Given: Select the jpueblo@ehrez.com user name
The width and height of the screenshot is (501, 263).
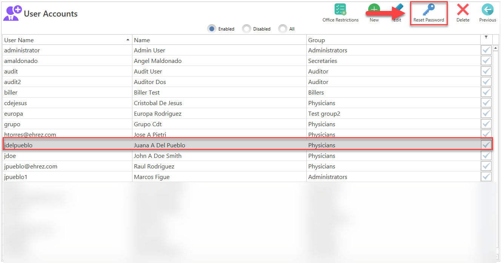Looking at the screenshot, I should coord(31,166).
